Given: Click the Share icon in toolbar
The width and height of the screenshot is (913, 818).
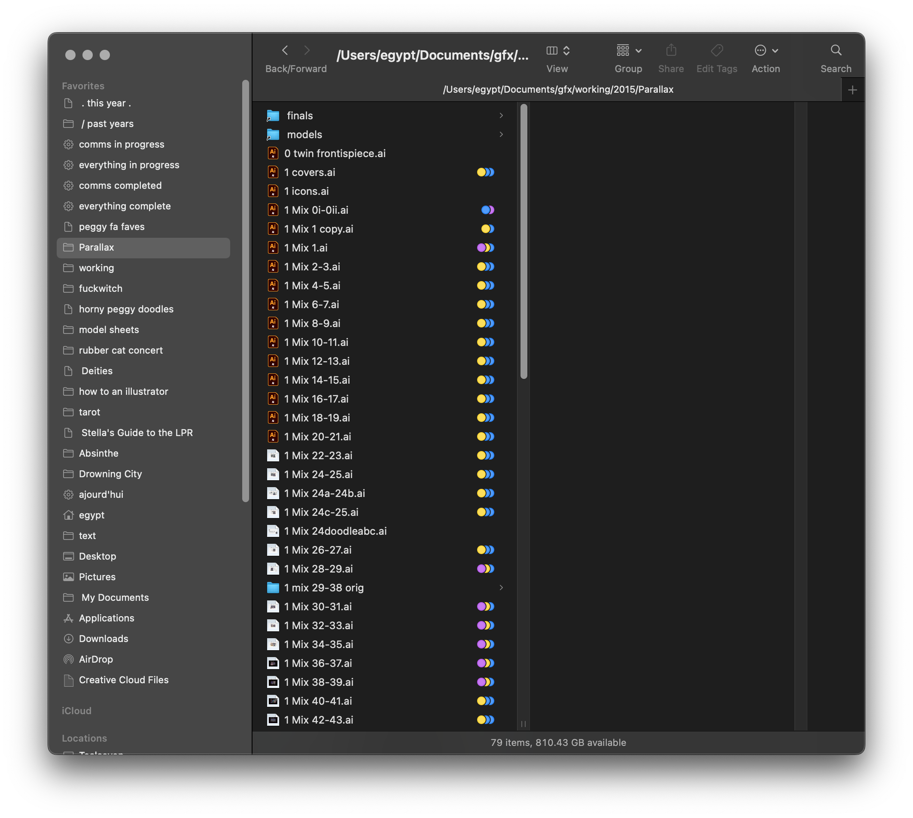Looking at the screenshot, I should click(x=671, y=50).
